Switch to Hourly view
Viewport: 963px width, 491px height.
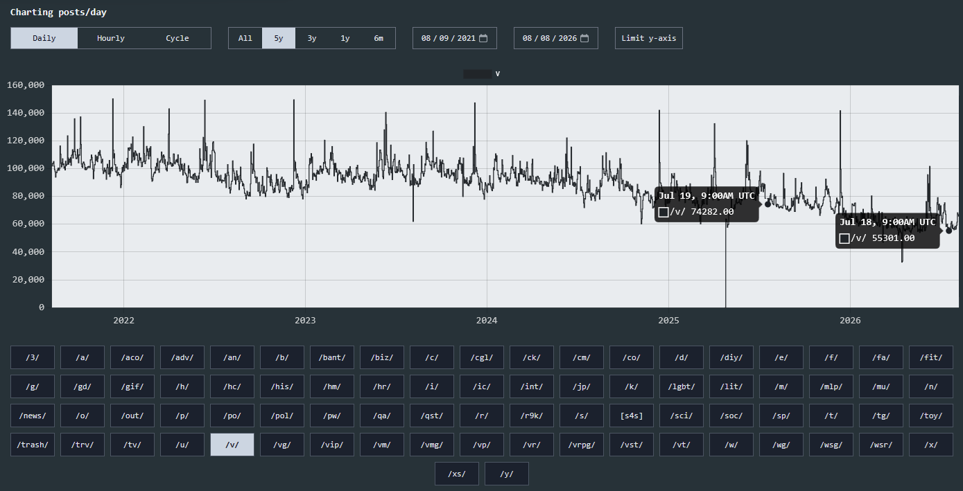click(111, 38)
